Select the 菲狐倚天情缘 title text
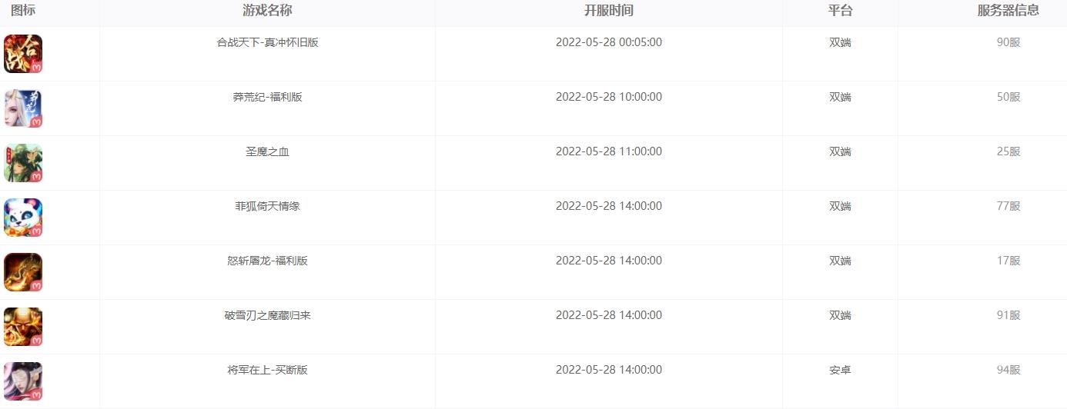This screenshot has width=1067, height=409. tap(267, 206)
